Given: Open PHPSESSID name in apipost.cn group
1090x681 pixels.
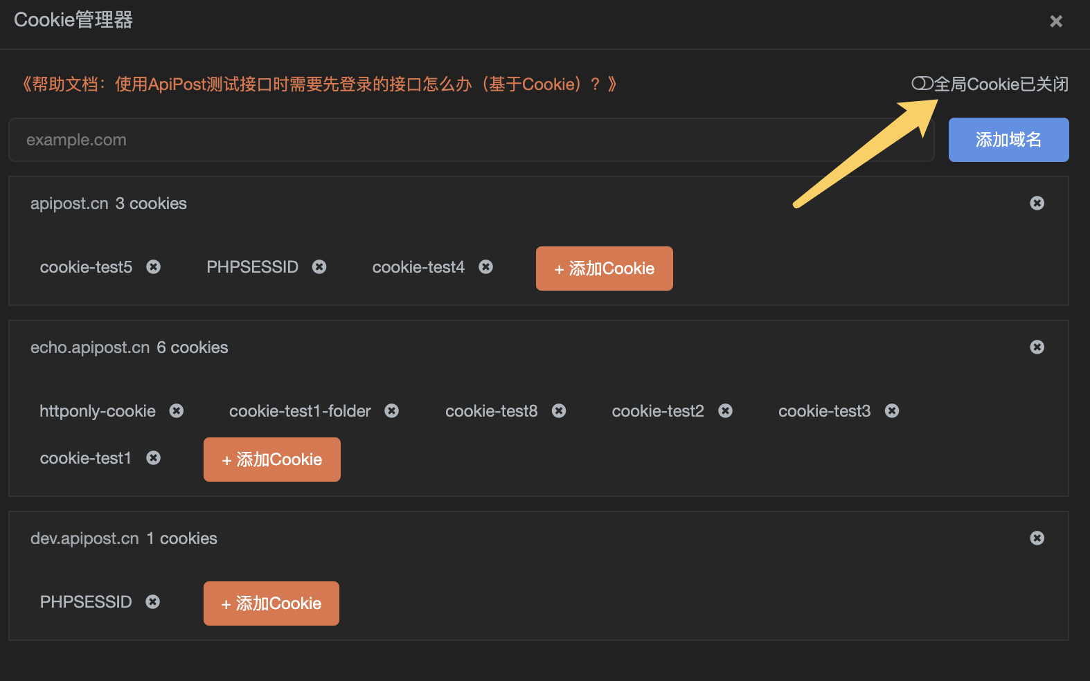Looking at the screenshot, I should [252, 267].
